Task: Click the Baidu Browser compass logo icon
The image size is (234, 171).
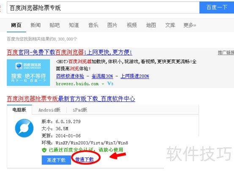Action: click(x=24, y=128)
